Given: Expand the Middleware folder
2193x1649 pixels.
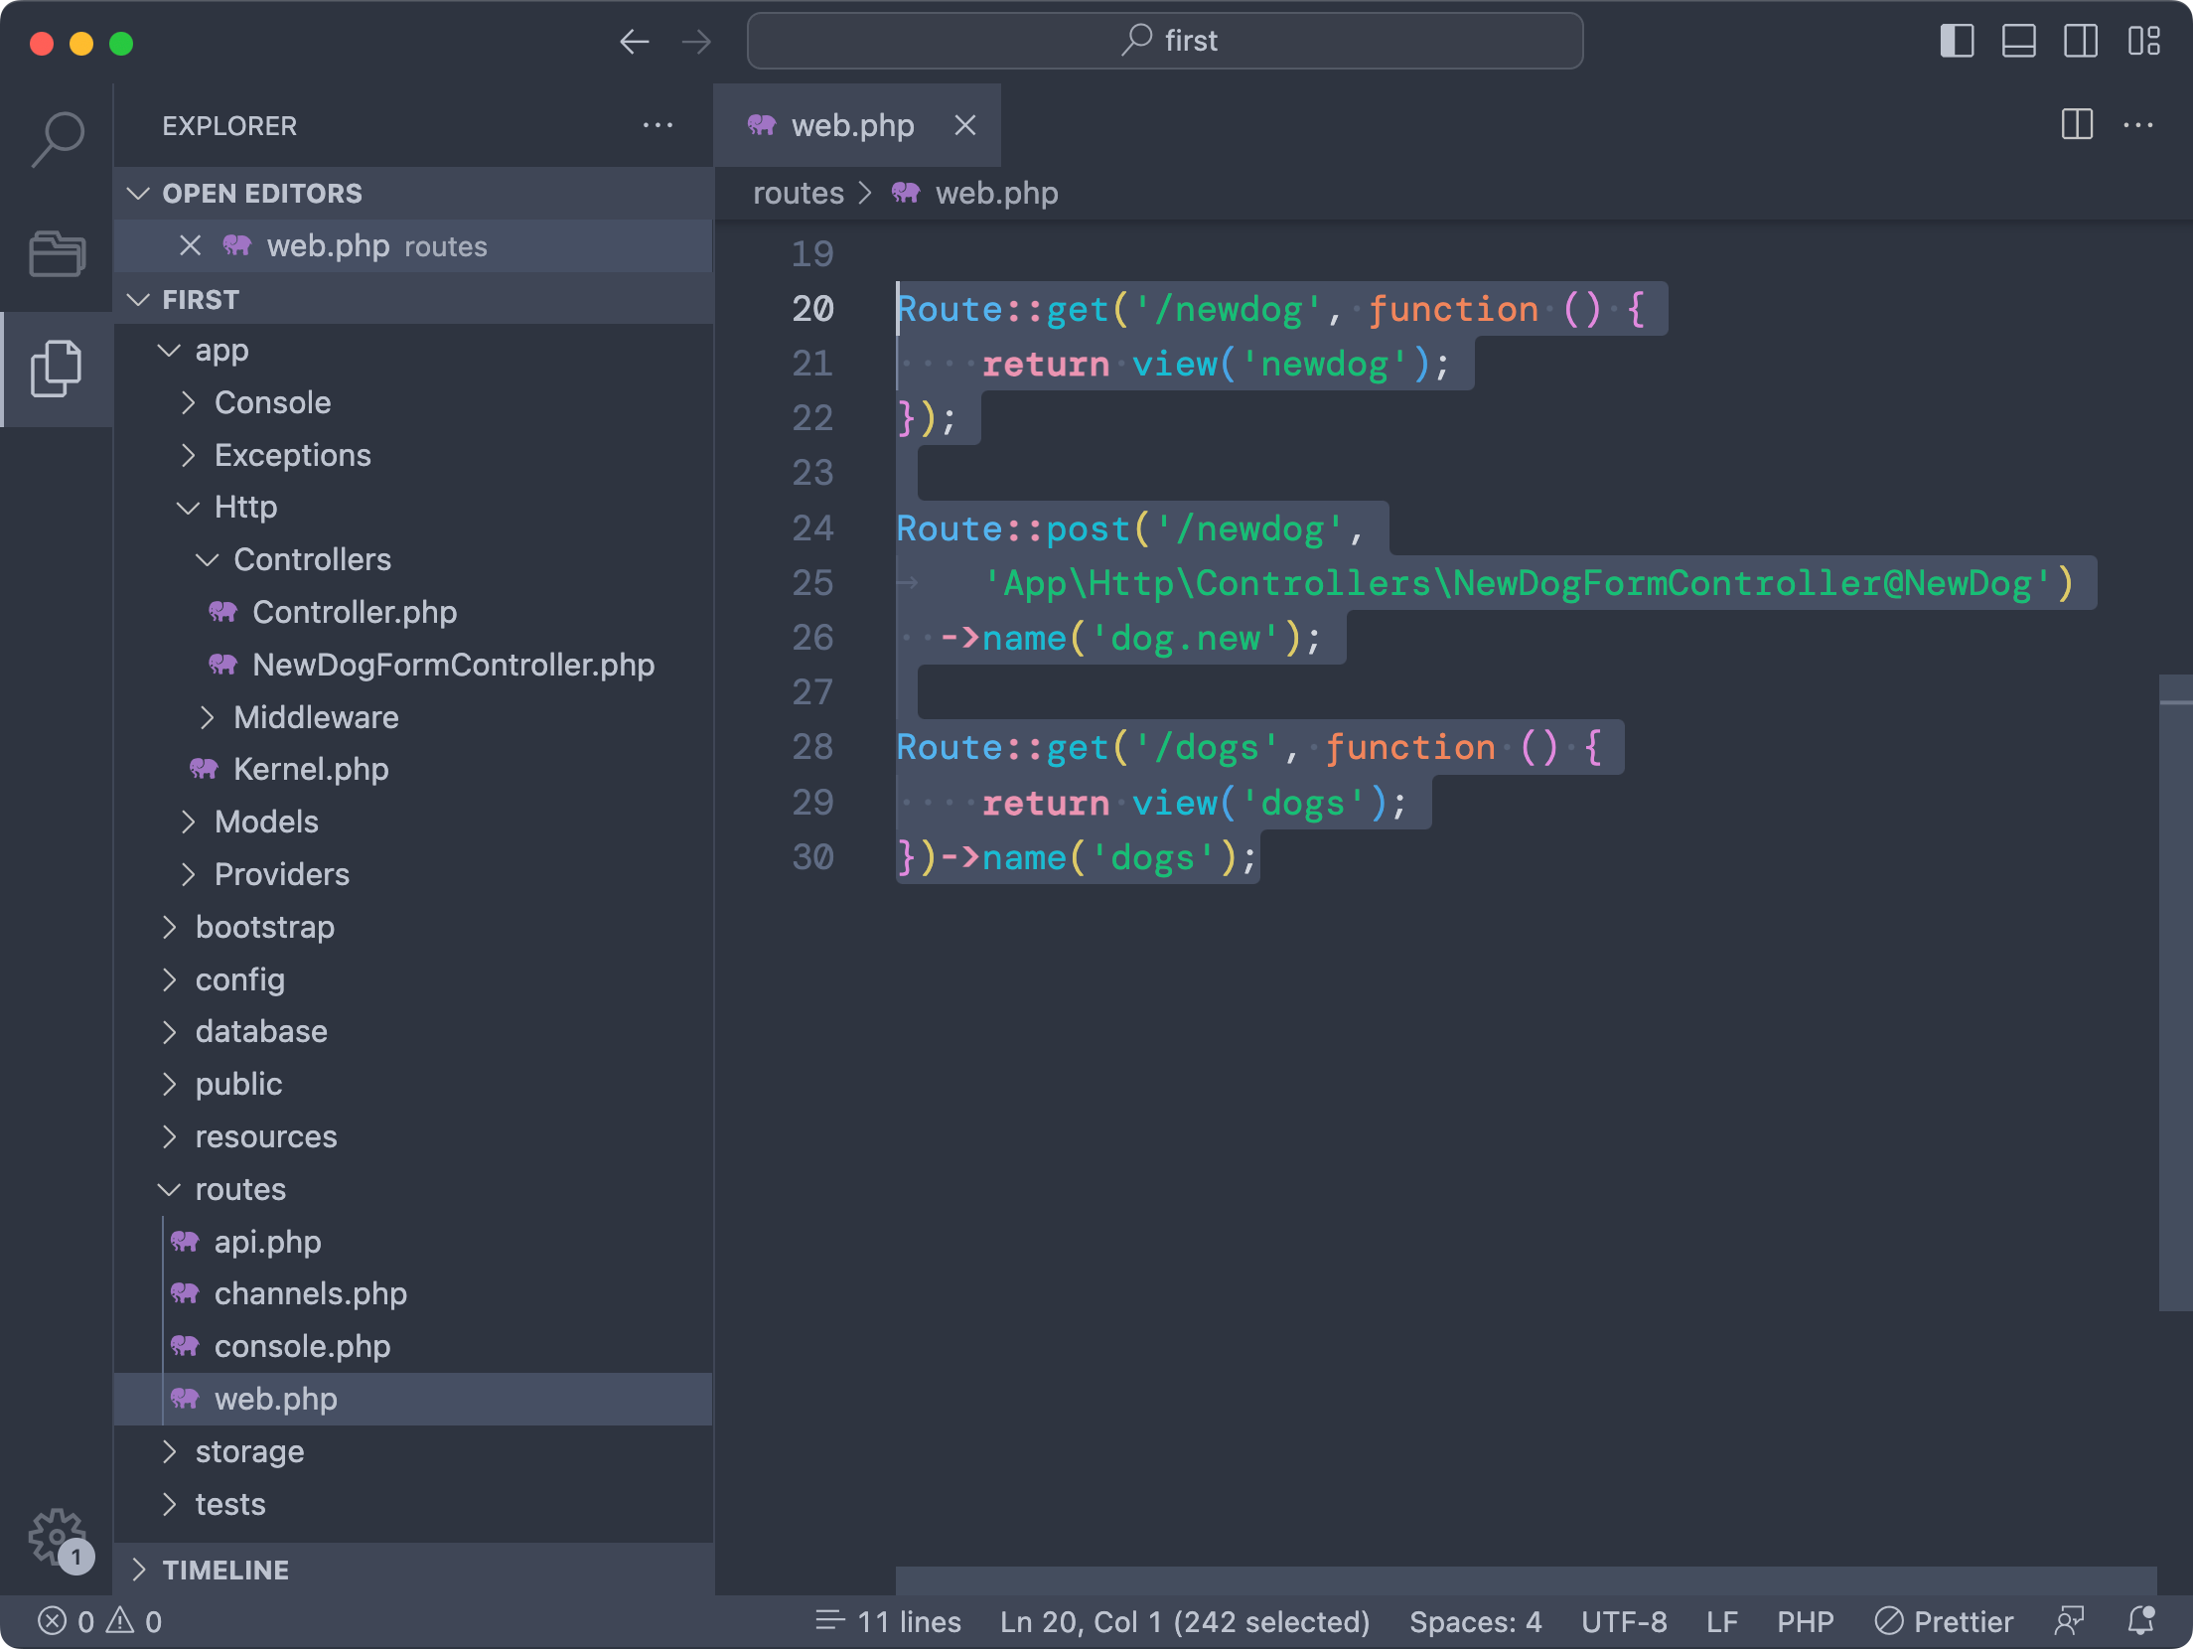Looking at the screenshot, I should pyautogui.click(x=315, y=717).
